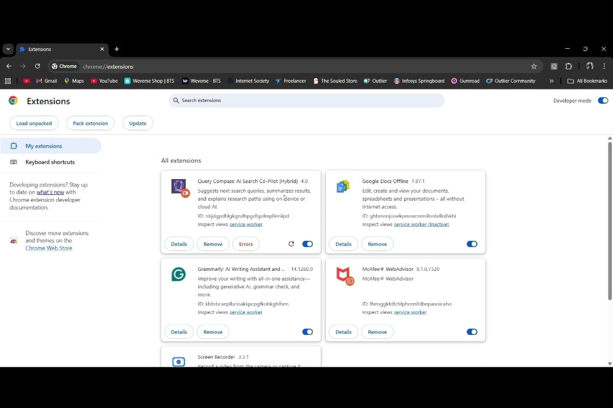Image resolution: width=613 pixels, height=408 pixels.
Task: Reload the page with the refresh icon
Action: tap(37, 66)
